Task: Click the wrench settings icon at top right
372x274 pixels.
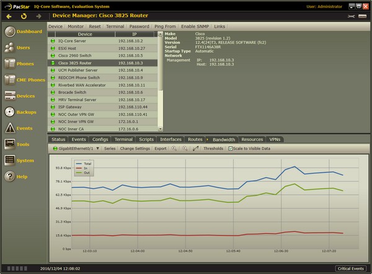Action: tap(352, 15)
